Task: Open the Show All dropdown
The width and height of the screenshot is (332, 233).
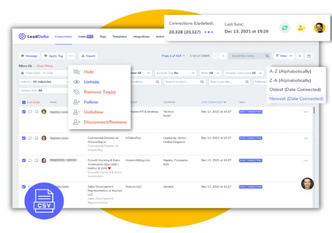Action: tap(140, 73)
